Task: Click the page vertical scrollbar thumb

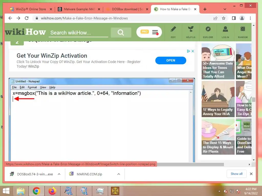Action: tap(254, 100)
